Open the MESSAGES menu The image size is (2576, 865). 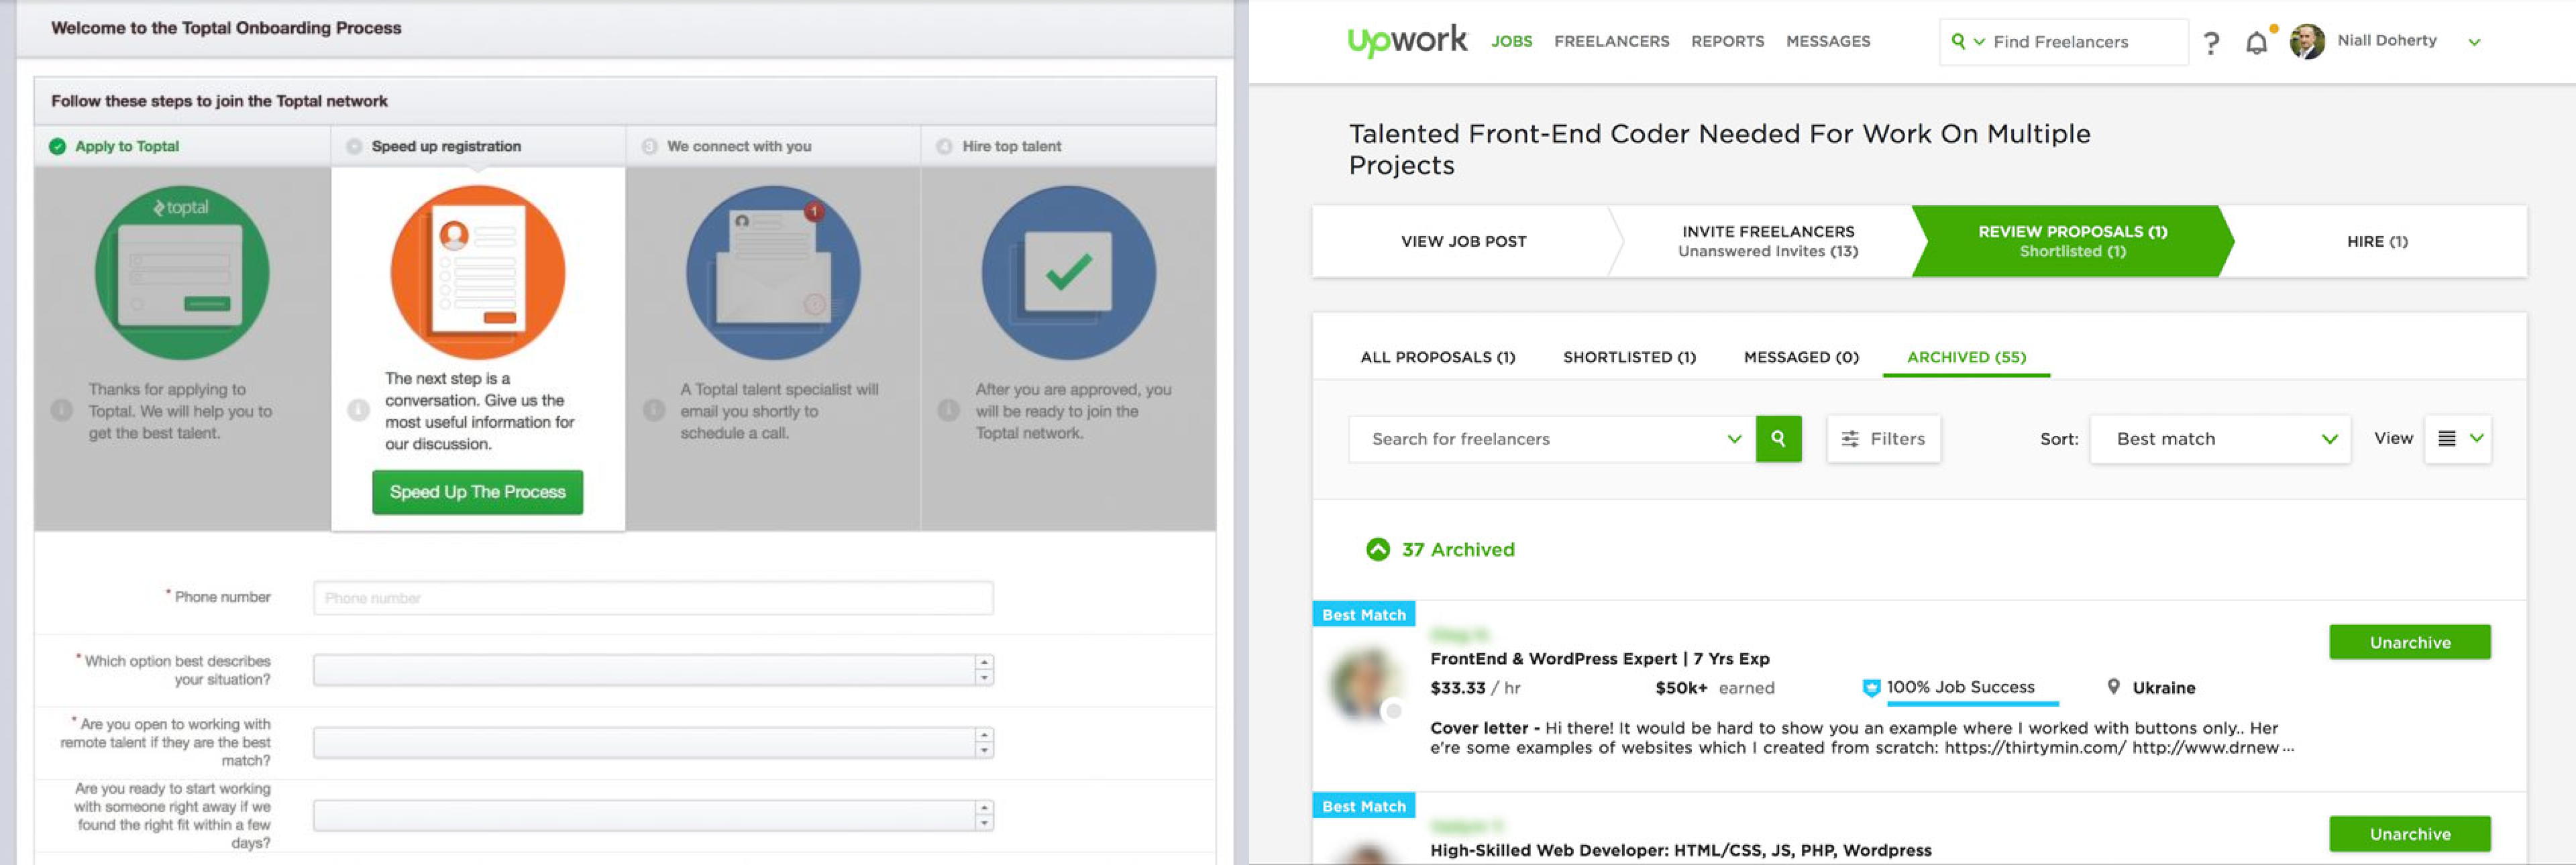coord(1828,41)
